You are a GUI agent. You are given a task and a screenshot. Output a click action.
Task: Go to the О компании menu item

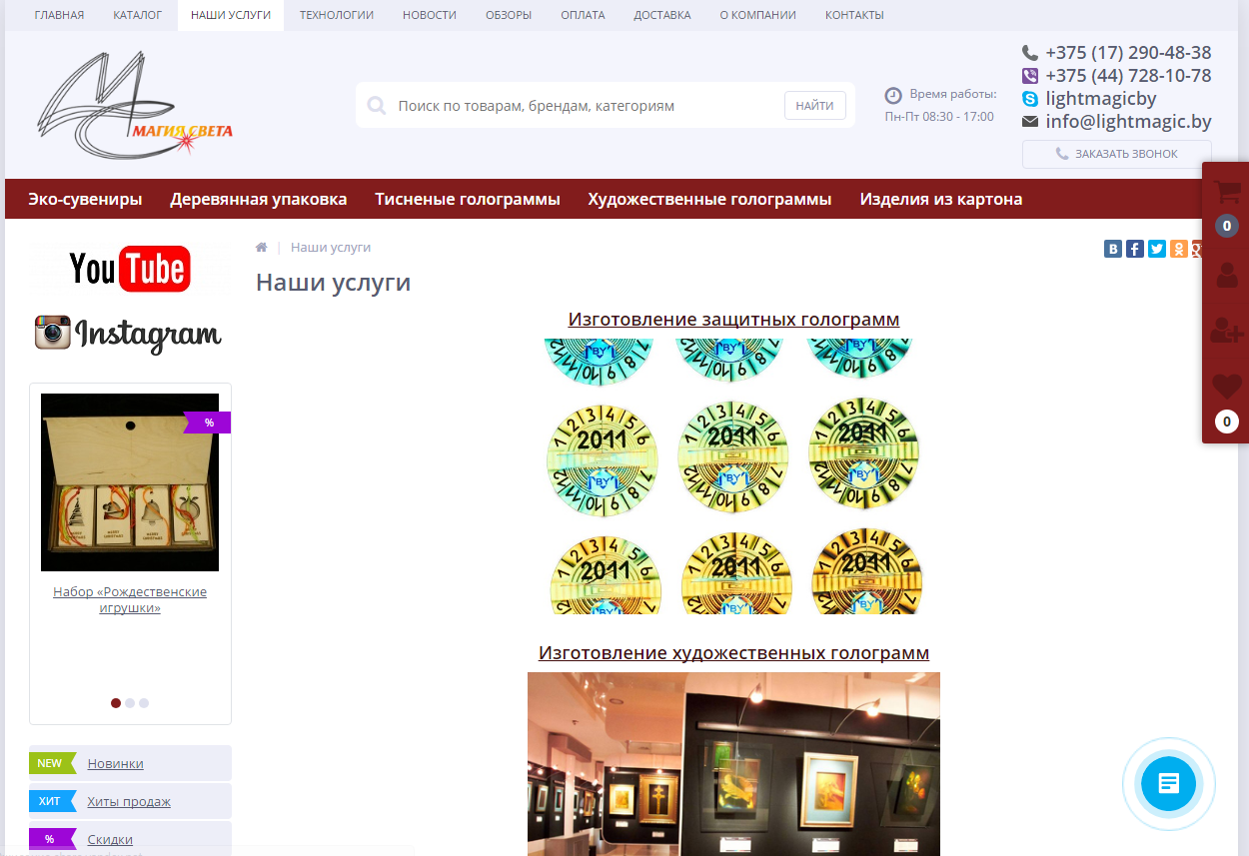pos(758,15)
